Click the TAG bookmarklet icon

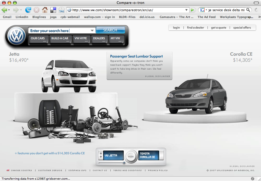(61, 10)
